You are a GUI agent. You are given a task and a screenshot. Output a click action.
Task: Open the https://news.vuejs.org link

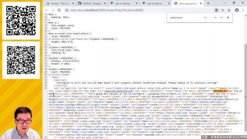click(x=86, y=121)
